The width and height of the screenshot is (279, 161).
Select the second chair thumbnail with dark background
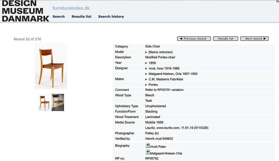pyautogui.click(x=58, y=103)
